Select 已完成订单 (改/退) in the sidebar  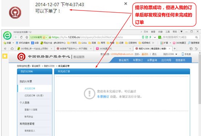pyautogui.click(x=34, y=95)
